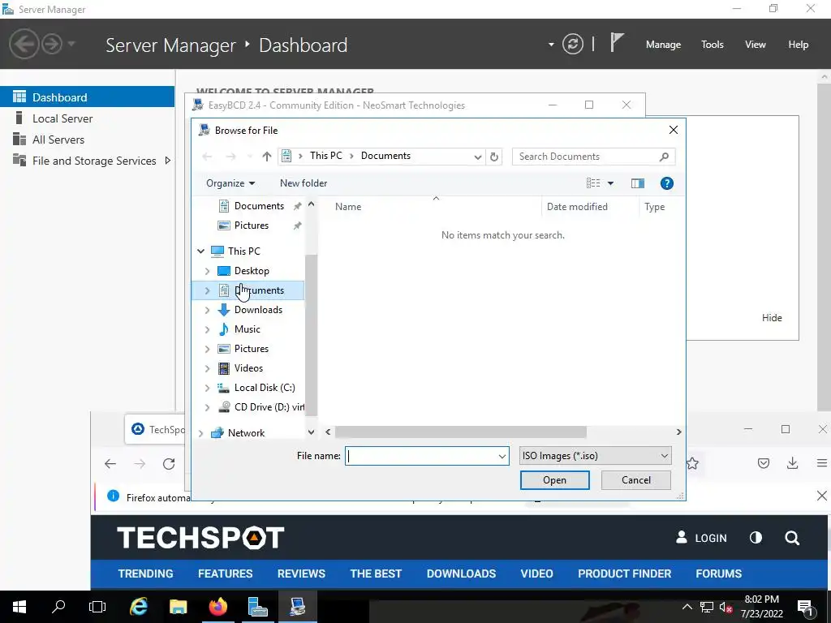Switch to Firefox from the taskbar
The height and width of the screenshot is (623, 831).
(x=217, y=607)
